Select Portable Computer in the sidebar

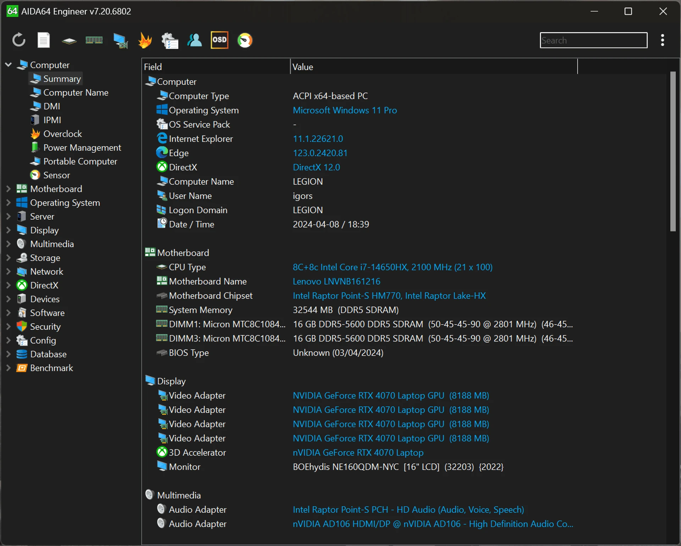tap(74, 162)
